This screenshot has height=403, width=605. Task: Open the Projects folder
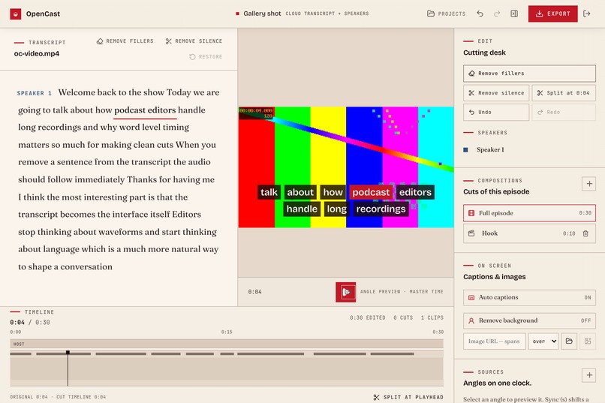446,14
